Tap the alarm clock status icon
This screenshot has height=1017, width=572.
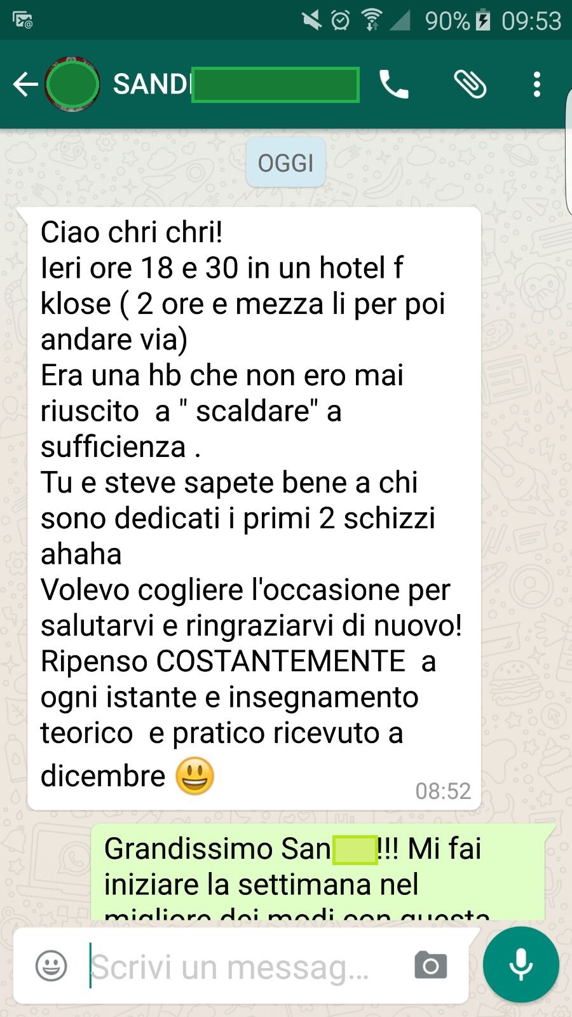point(341,20)
